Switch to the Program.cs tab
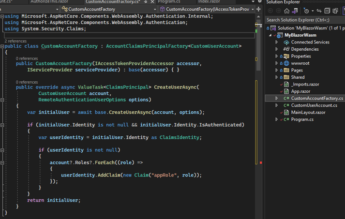Viewport: 345px width, 219px height. point(169,1)
